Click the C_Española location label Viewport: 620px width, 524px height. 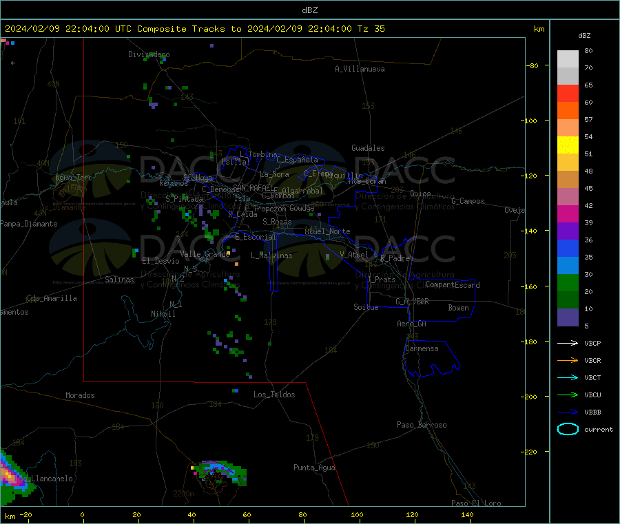click(298, 160)
